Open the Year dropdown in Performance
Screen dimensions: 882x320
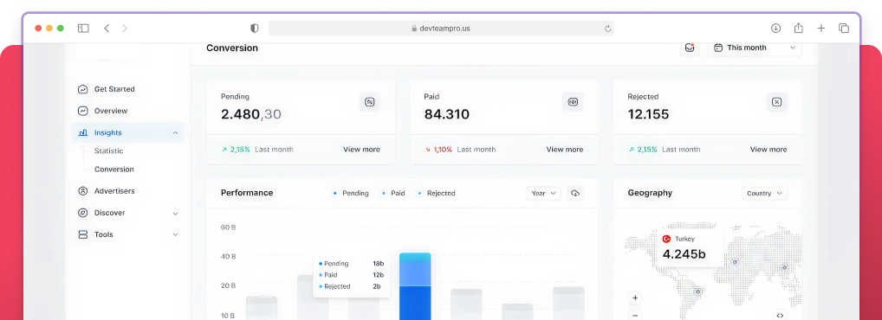click(x=543, y=193)
